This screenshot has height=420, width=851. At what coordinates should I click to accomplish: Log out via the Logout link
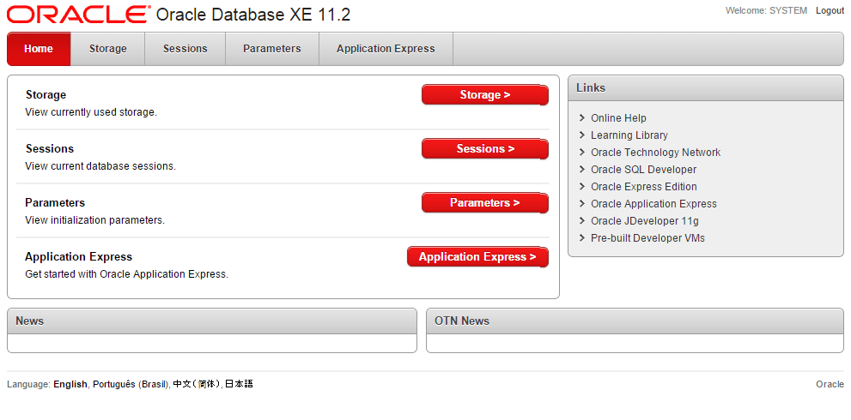point(830,11)
